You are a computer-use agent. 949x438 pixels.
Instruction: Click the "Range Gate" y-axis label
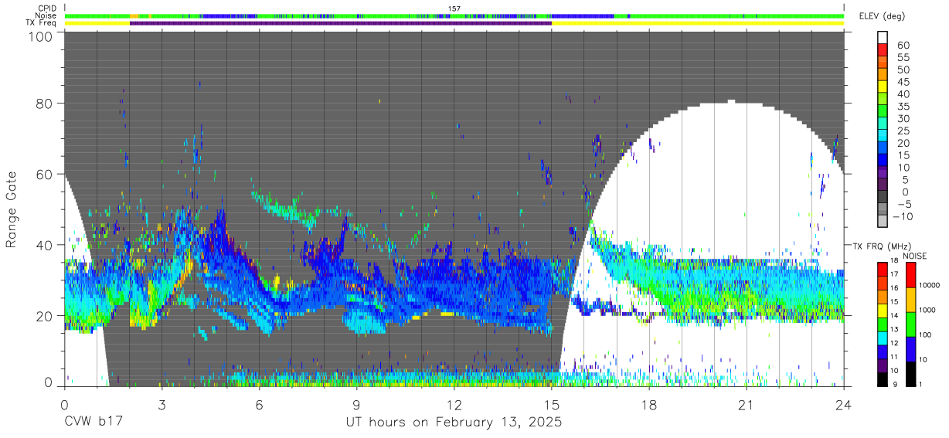coord(12,209)
